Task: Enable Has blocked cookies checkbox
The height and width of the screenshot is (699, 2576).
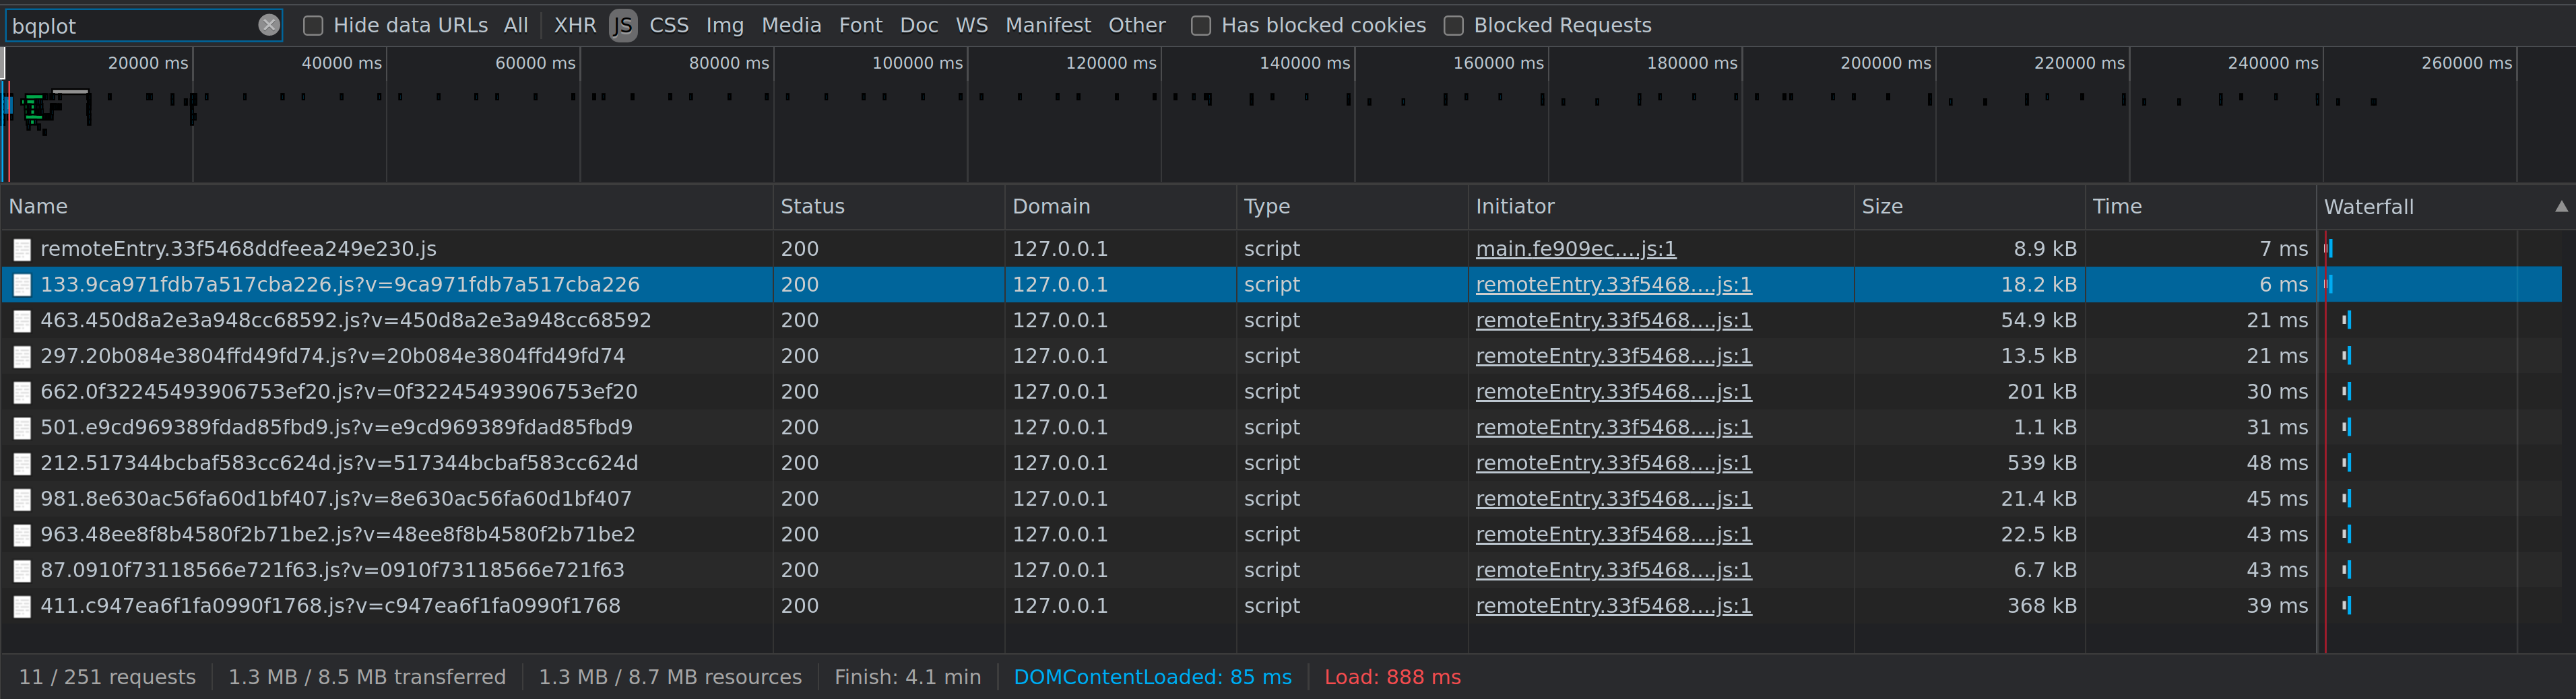Action: tap(1201, 25)
